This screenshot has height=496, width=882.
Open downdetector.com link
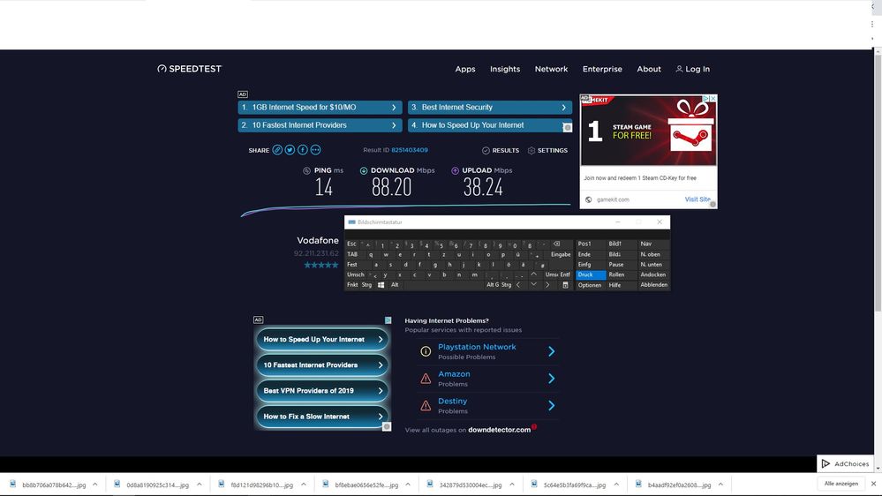coord(500,430)
